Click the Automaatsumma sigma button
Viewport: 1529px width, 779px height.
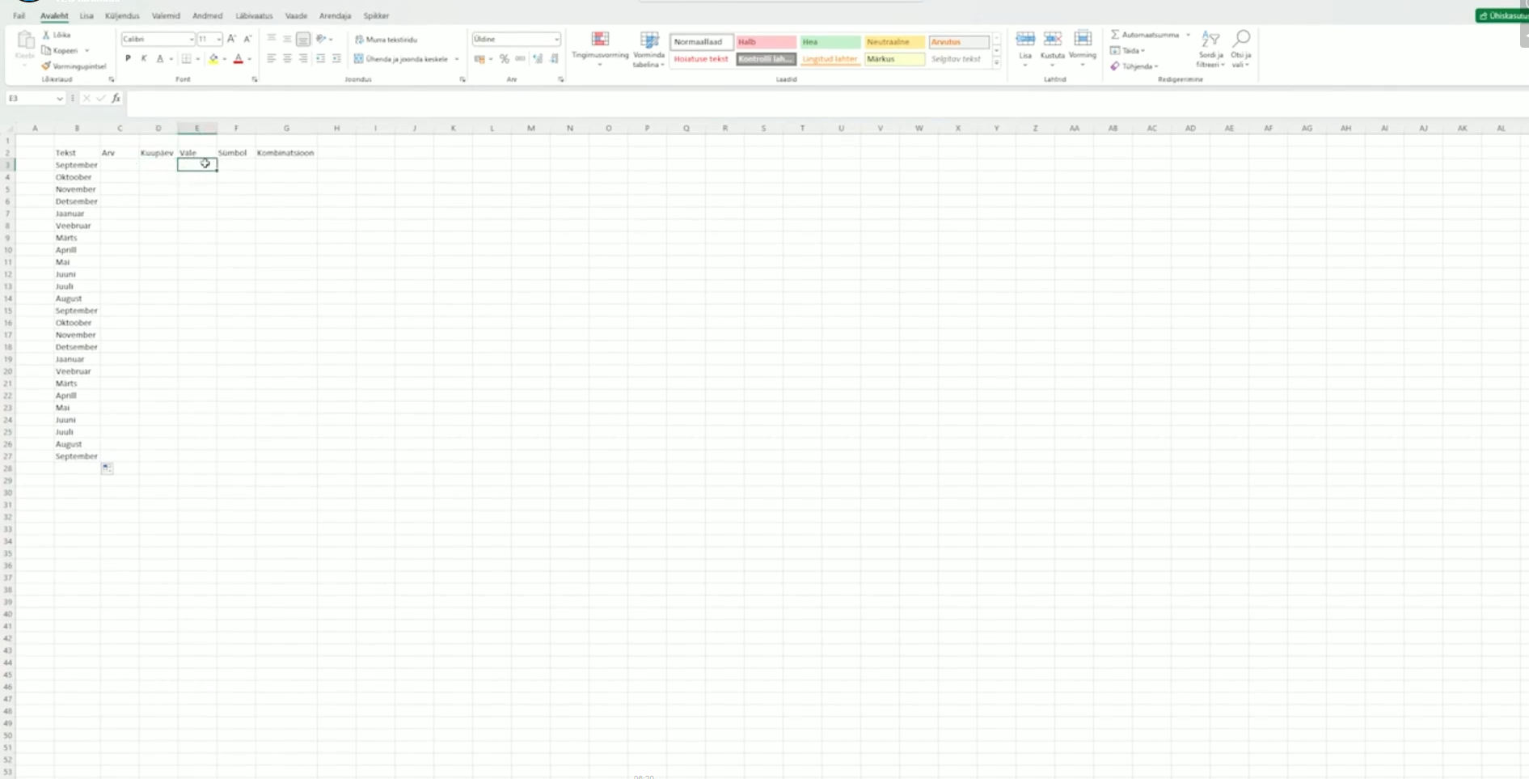pos(1144,35)
